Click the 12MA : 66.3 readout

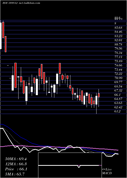click(16, 164)
